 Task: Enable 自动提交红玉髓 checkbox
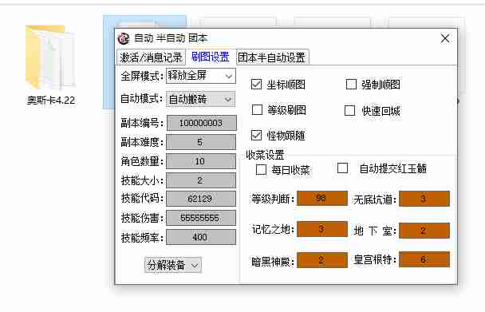pos(342,168)
